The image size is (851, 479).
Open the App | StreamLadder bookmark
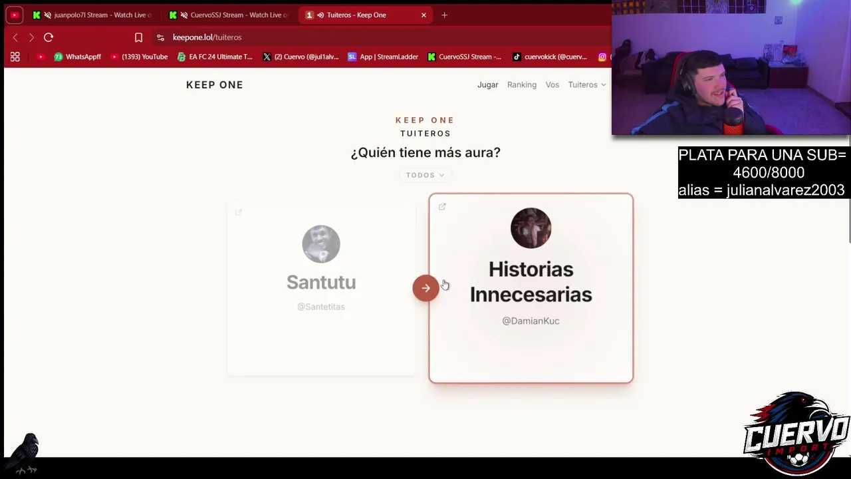(x=383, y=57)
